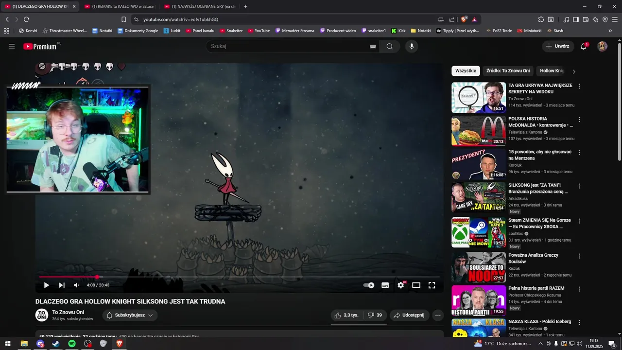Open more actions under the video
622x350 pixels.
(x=438, y=315)
